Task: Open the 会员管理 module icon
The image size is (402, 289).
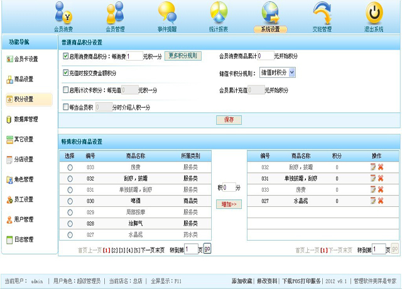Action: (116, 15)
